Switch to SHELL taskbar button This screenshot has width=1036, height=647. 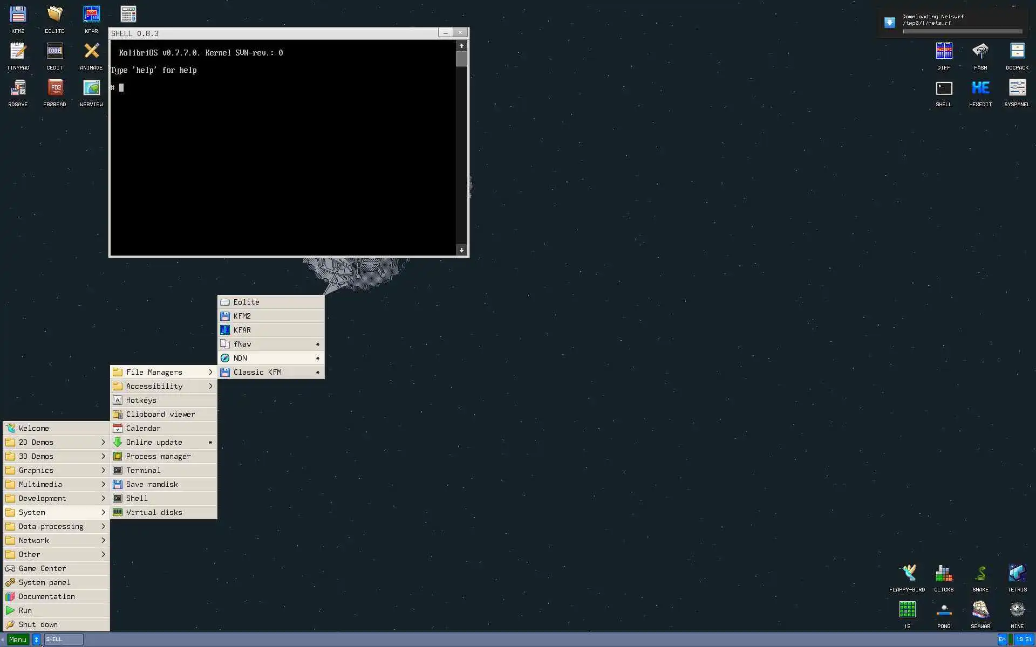click(64, 639)
